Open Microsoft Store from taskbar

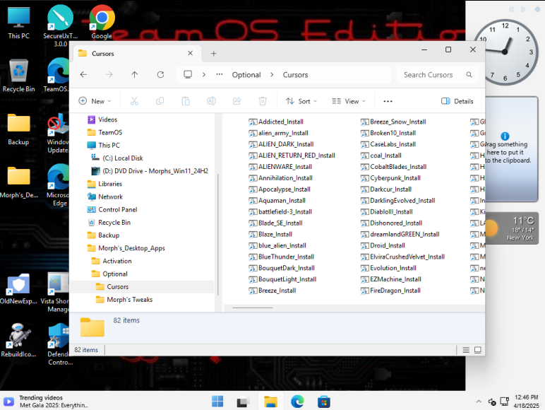coord(324,402)
